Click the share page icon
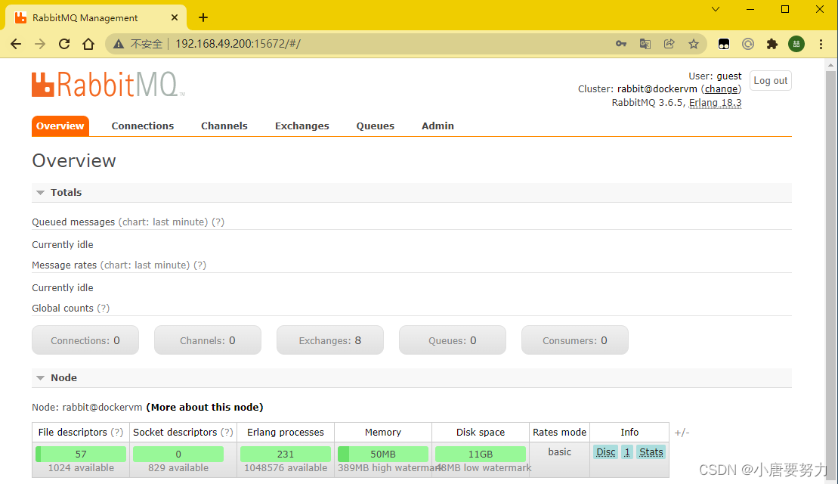 tap(669, 44)
